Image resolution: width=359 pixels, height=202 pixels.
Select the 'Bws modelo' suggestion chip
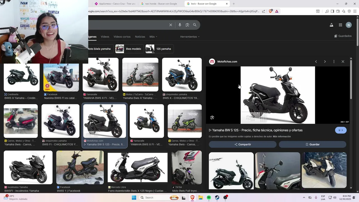point(130,49)
